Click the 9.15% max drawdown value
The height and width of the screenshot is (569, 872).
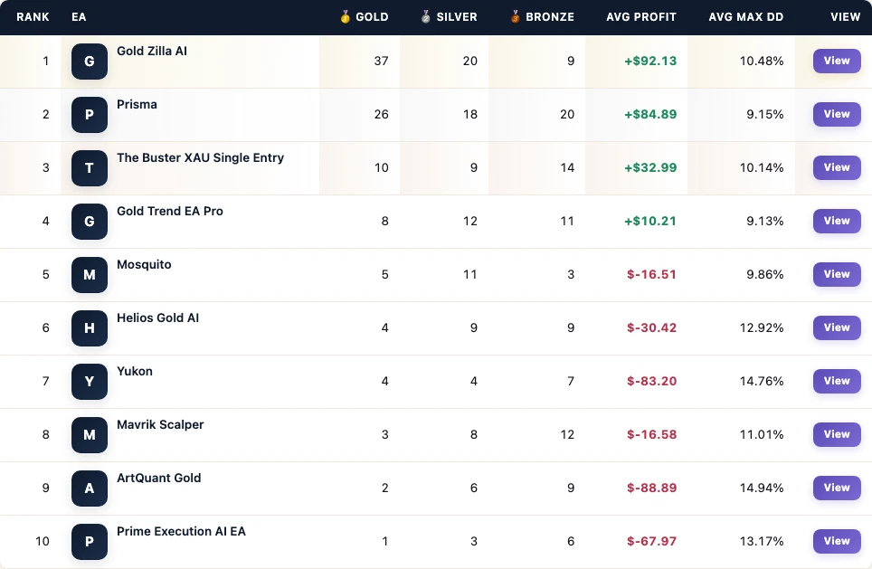[764, 115]
